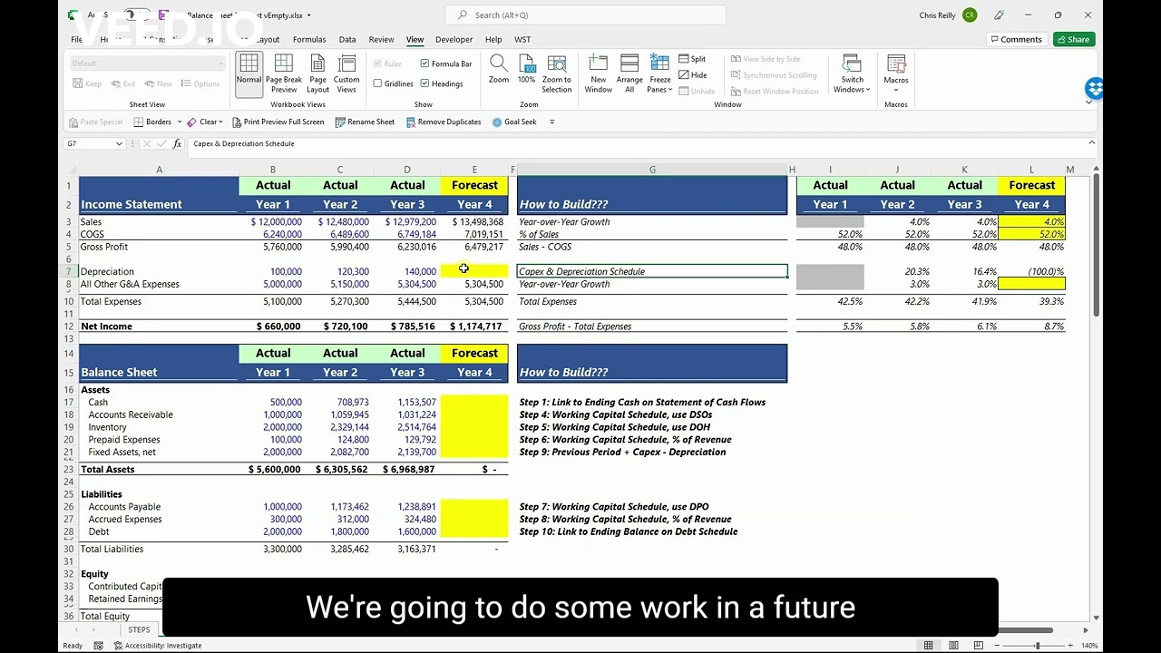The height and width of the screenshot is (653, 1161).
Task: Open the Data ribbon tab
Action: [347, 40]
